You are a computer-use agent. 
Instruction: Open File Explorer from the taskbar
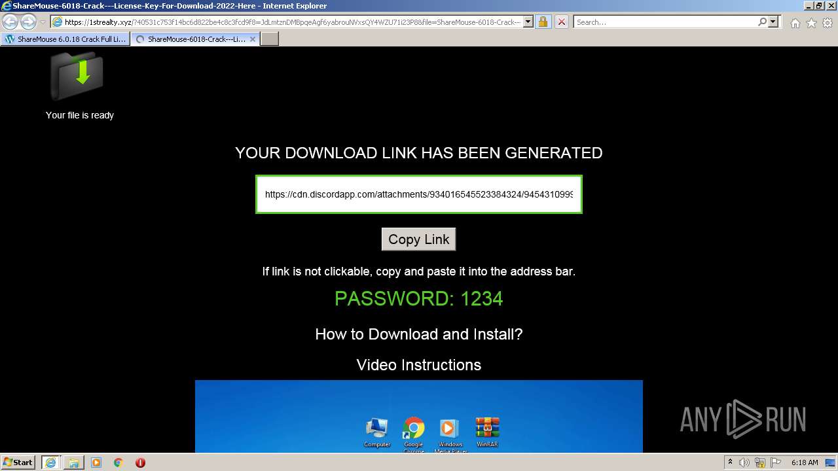(x=74, y=462)
